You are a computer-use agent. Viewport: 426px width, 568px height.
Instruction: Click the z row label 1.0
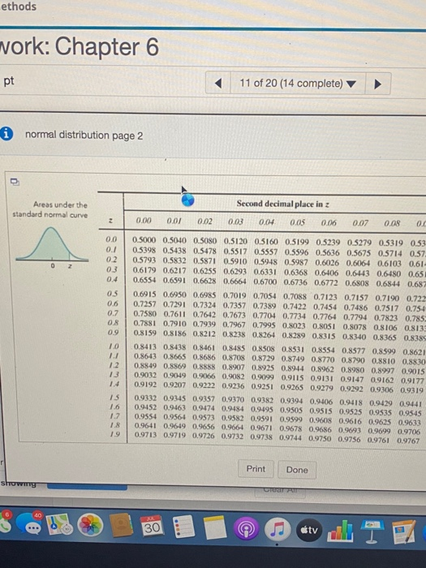click(x=113, y=346)
